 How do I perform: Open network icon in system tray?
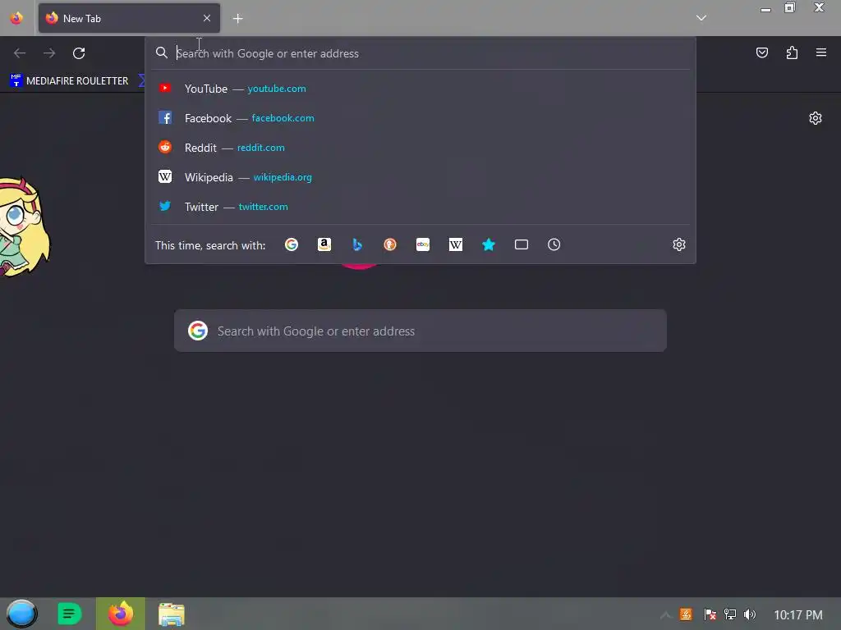click(730, 614)
